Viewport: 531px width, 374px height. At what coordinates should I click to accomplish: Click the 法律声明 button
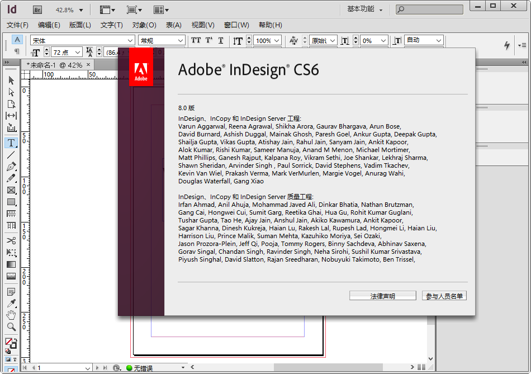coord(382,296)
